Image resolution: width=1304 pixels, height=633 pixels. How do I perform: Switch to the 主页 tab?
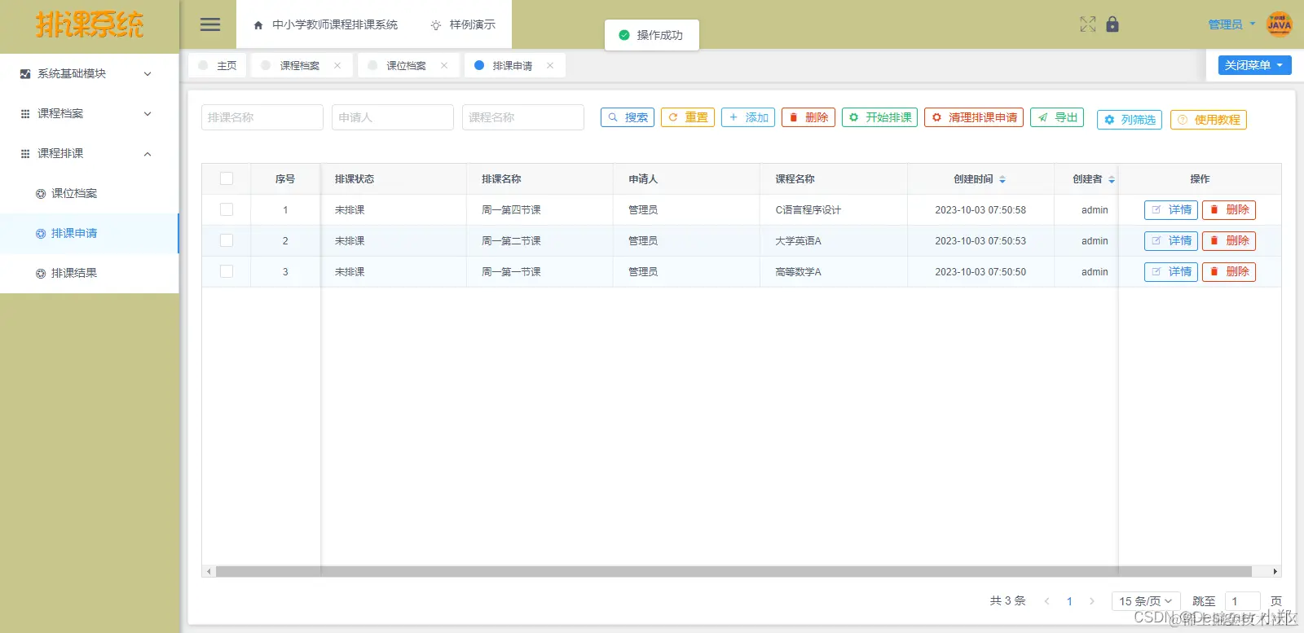point(218,66)
